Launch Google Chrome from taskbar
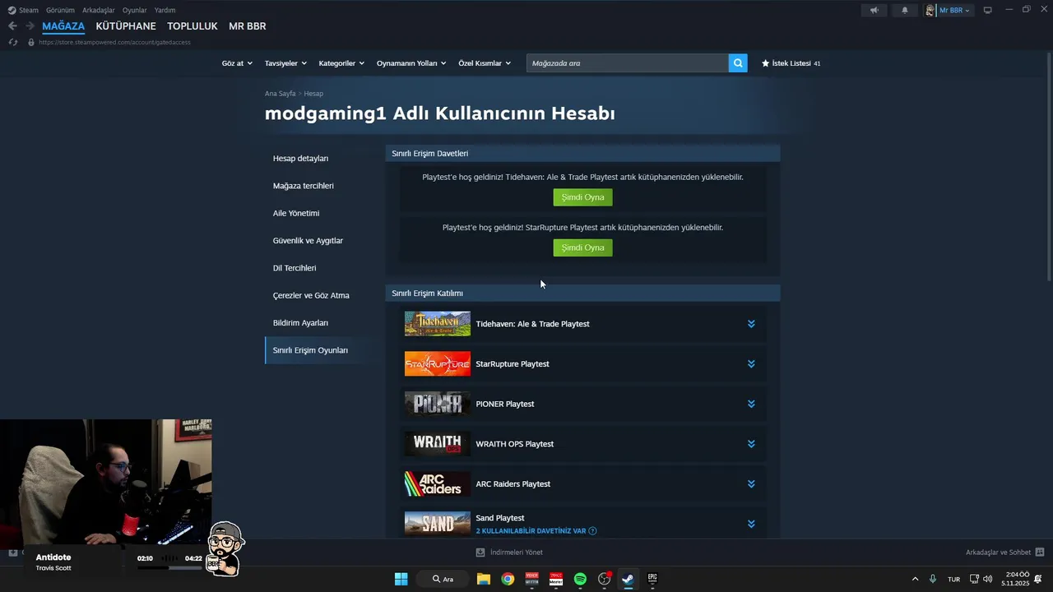This screenshot has height=592, width=1053. point(508,579)
